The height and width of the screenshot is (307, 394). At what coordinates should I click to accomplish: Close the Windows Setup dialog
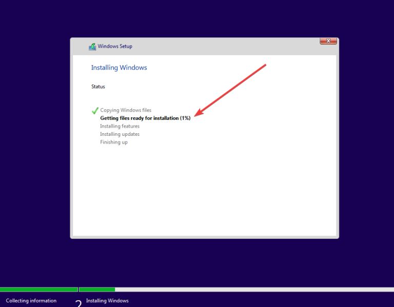pyautogui.click(x=328, y=41)
